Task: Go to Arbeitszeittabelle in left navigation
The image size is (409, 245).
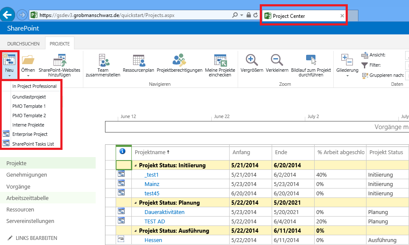Action: (27, 198)
